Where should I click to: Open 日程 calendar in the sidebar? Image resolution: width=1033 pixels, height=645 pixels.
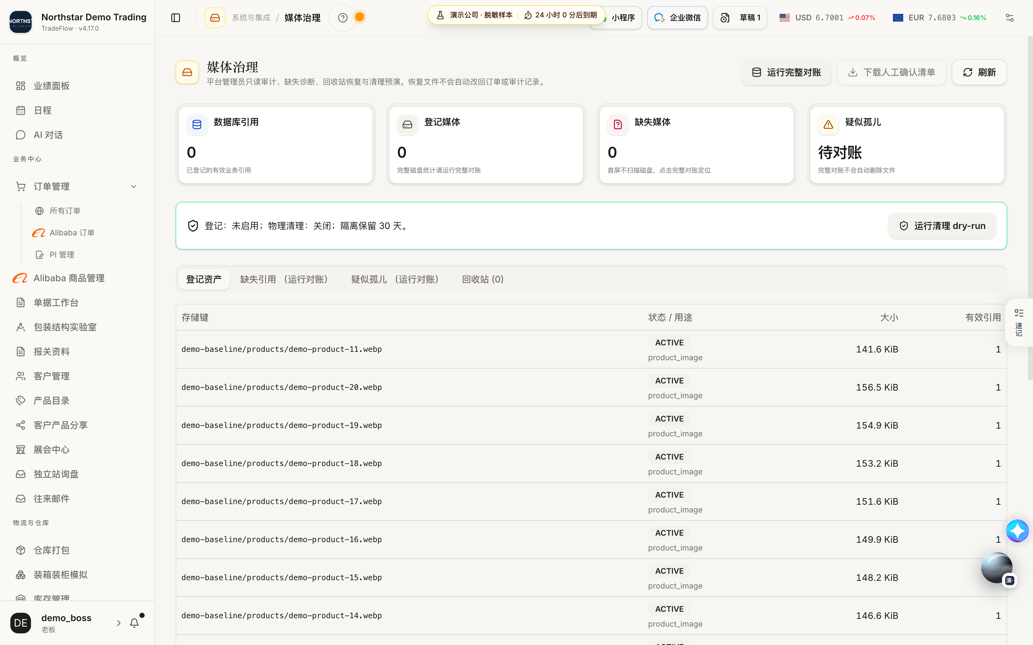pos(77,111)
